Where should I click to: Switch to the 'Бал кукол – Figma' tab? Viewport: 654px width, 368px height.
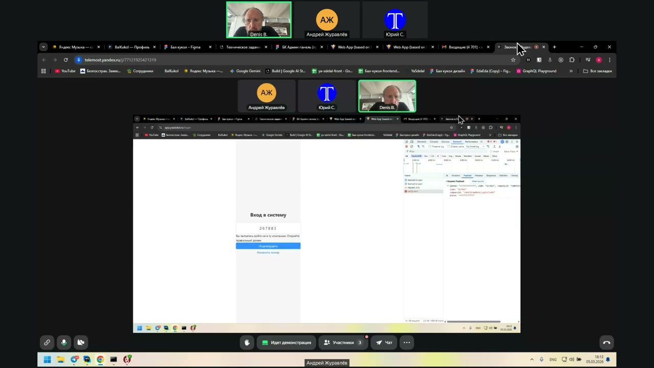pyautogui.click(x=185, y=47)
